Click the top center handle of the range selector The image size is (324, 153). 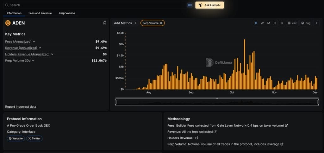(217, 98)
